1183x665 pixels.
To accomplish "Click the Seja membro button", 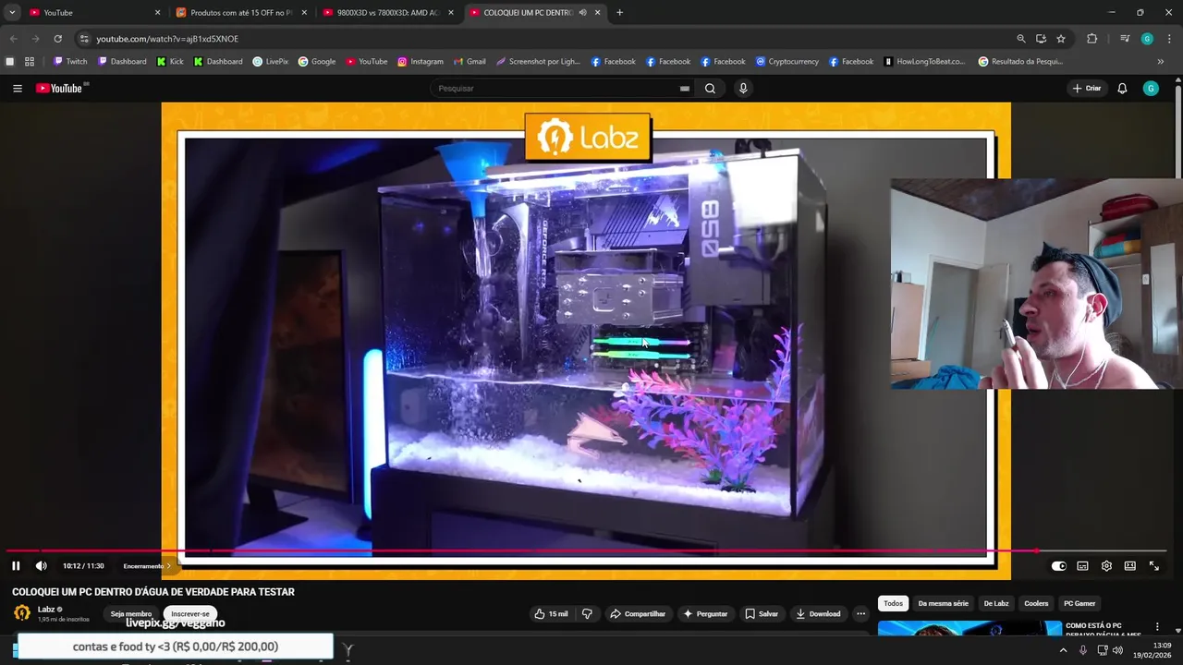I will (131, 614).
